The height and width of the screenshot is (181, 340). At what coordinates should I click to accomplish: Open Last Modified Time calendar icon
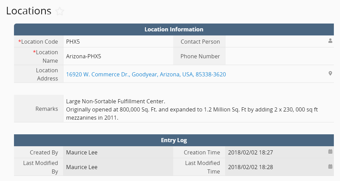[x=330, y=166]
